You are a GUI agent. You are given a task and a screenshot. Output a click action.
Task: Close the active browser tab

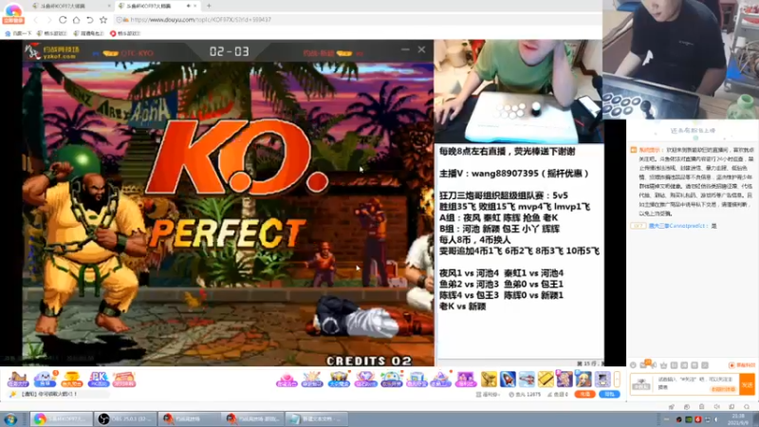[x=195, y=6]
